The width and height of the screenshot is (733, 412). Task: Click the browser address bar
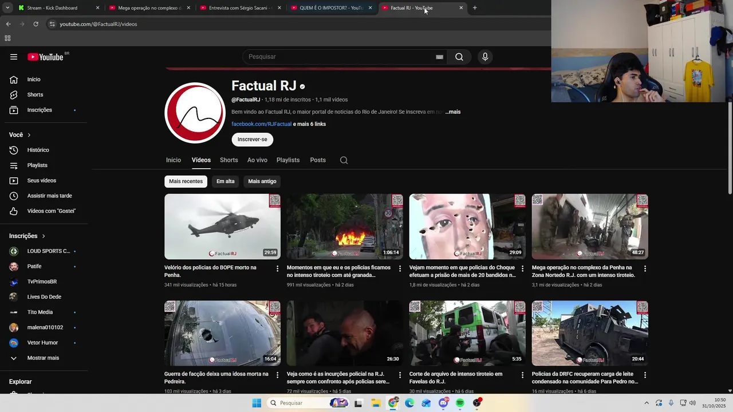coord(298,24)
